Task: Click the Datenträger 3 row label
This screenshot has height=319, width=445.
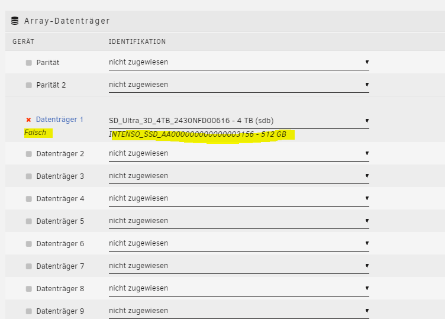Action: point(60,176)
